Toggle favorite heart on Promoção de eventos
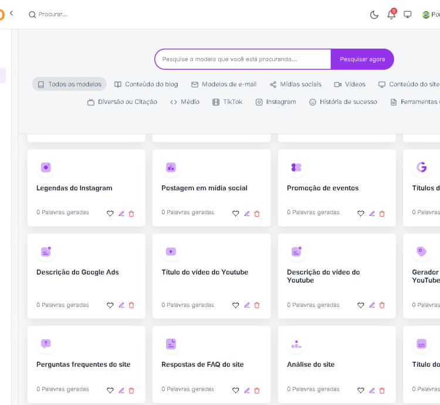Viewport: 440px width, 405px height. [361, 214]
